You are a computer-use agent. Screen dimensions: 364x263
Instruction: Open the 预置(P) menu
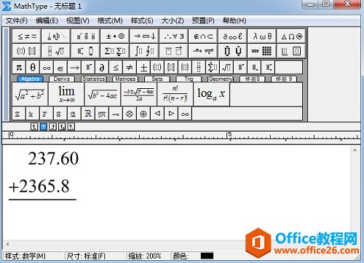point(203,21)
